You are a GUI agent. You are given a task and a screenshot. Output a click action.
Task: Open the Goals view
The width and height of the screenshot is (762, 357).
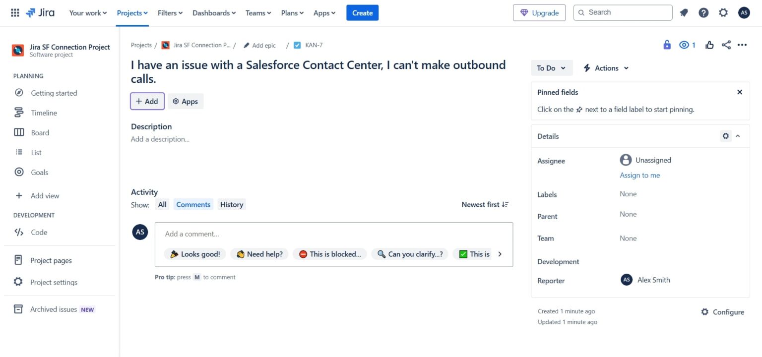[38, 172]
